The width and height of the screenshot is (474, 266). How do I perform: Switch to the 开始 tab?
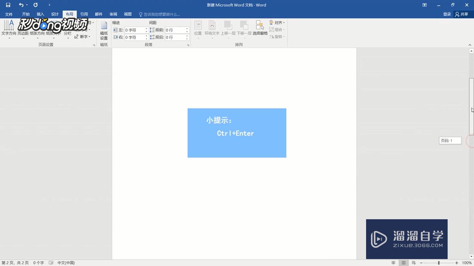tap(26, 14)
